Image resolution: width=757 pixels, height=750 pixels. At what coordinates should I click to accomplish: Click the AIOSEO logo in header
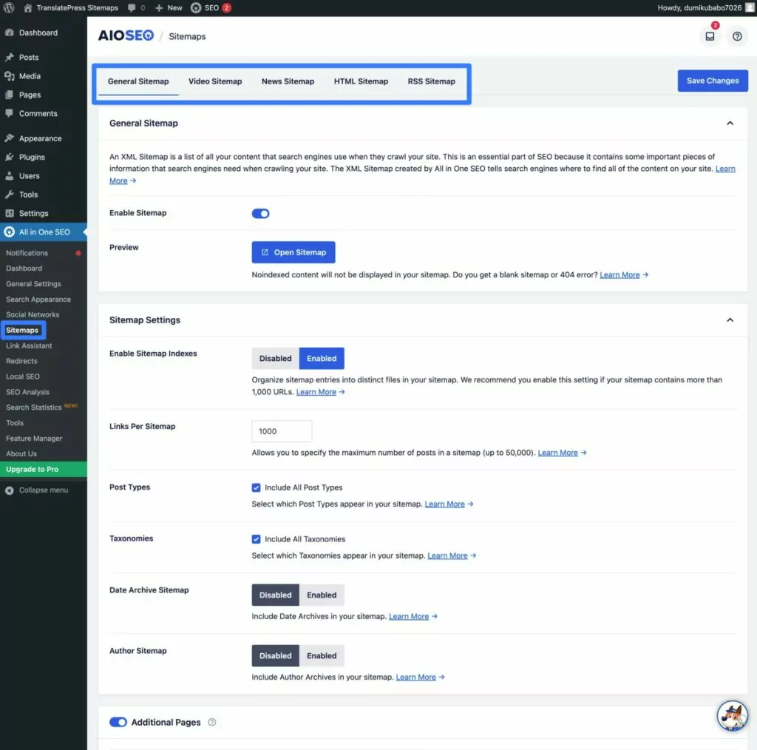pos(126,36)
